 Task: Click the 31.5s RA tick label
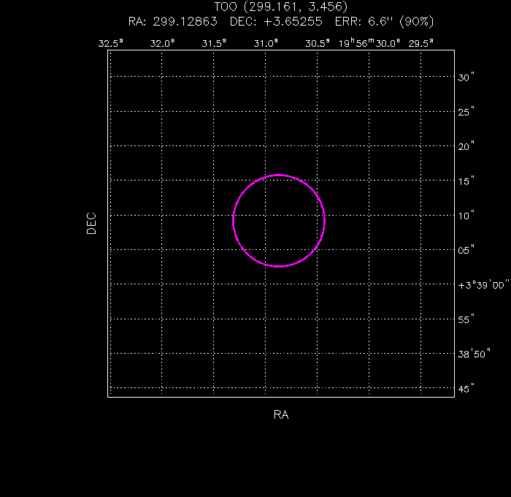click(214, 43)
